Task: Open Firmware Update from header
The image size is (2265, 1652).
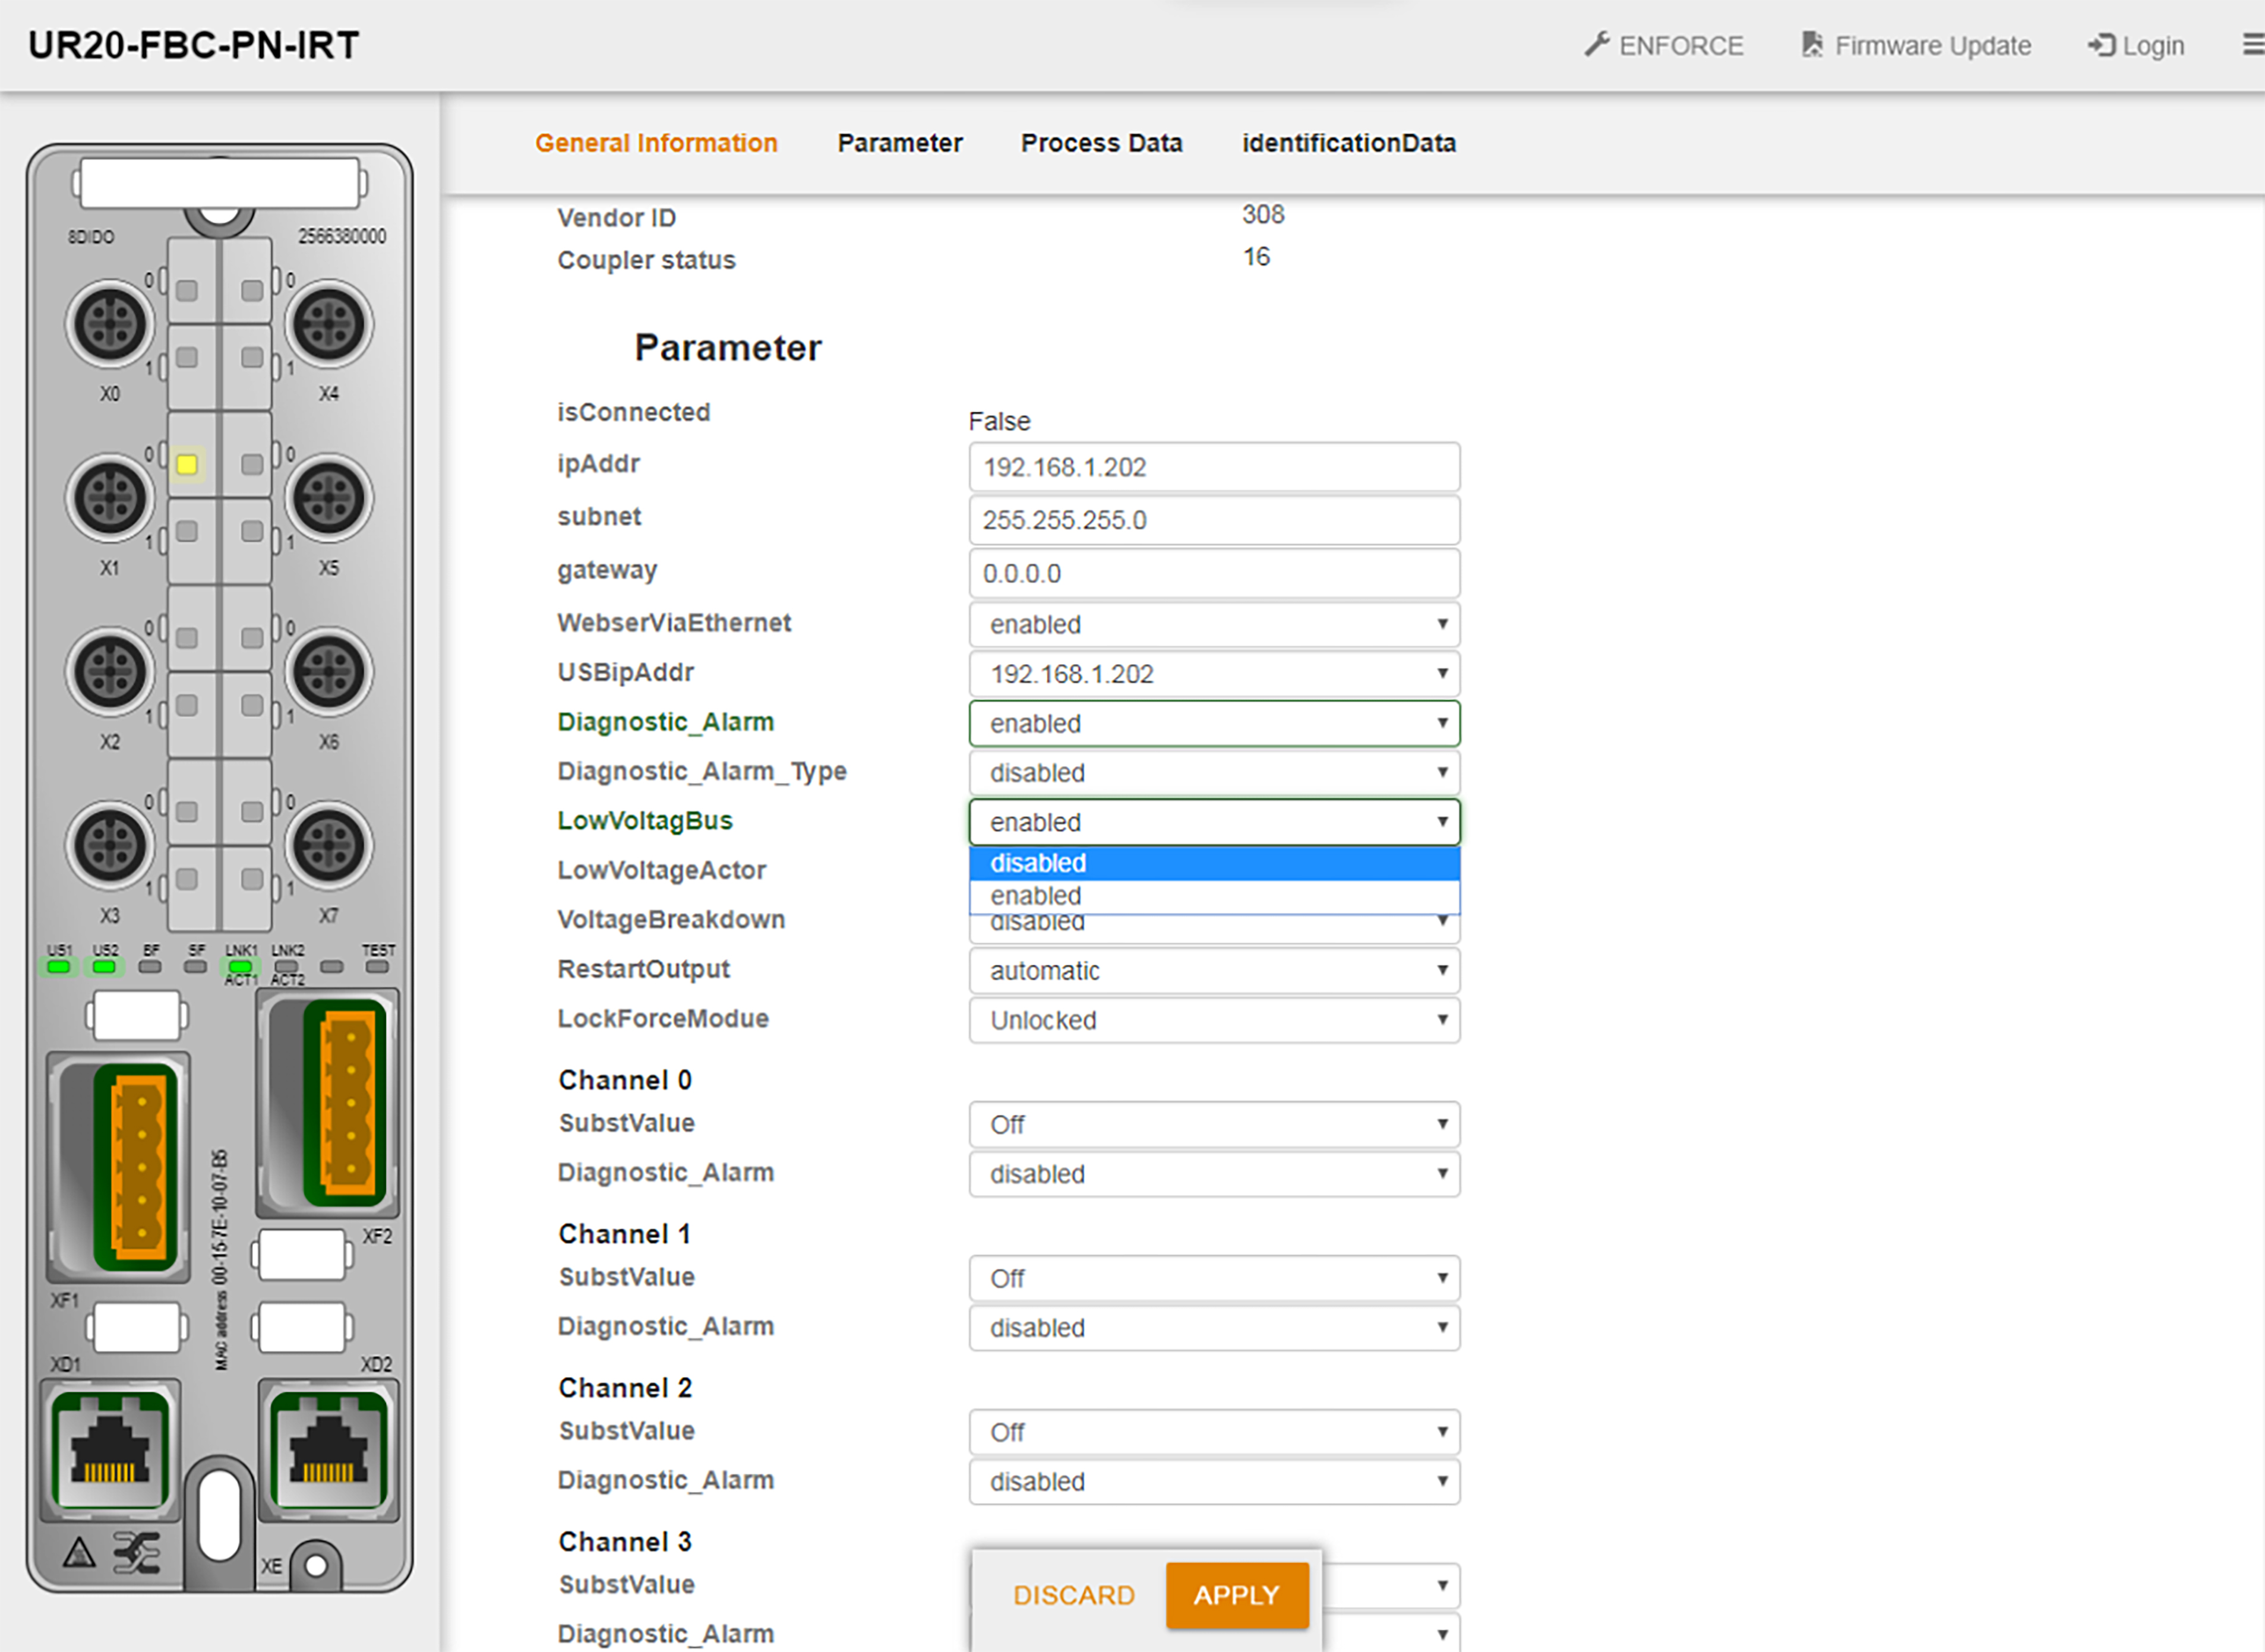Action: (x=1916, y=46)
